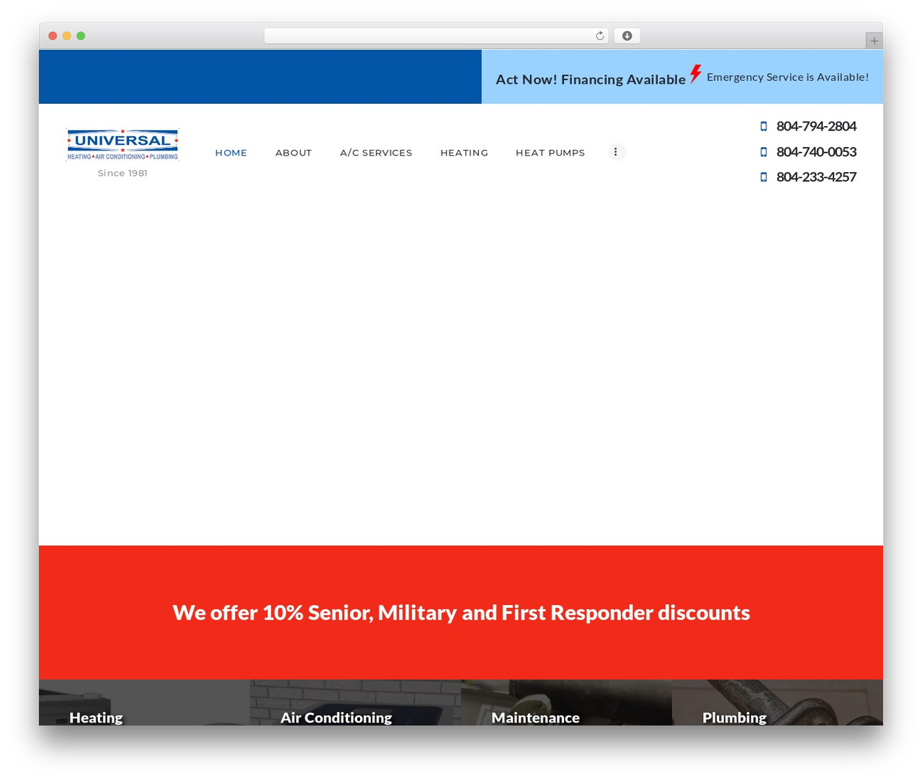Add a new browser tab
This screenshot has width=922, height=781.
(874, 41)
